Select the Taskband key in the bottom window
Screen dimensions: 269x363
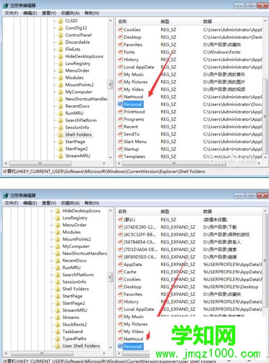pyautogui.click(x=72, y=332)
